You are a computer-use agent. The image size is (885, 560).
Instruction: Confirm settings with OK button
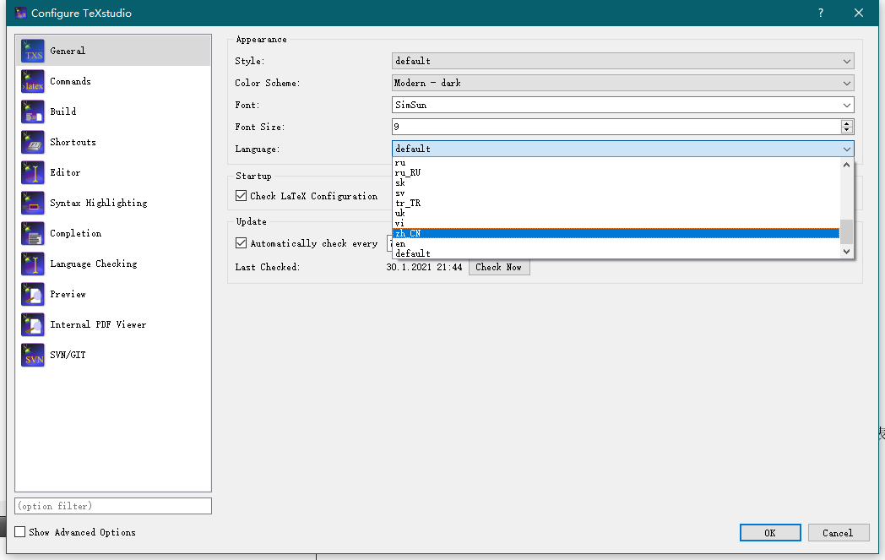click(769, 532)
